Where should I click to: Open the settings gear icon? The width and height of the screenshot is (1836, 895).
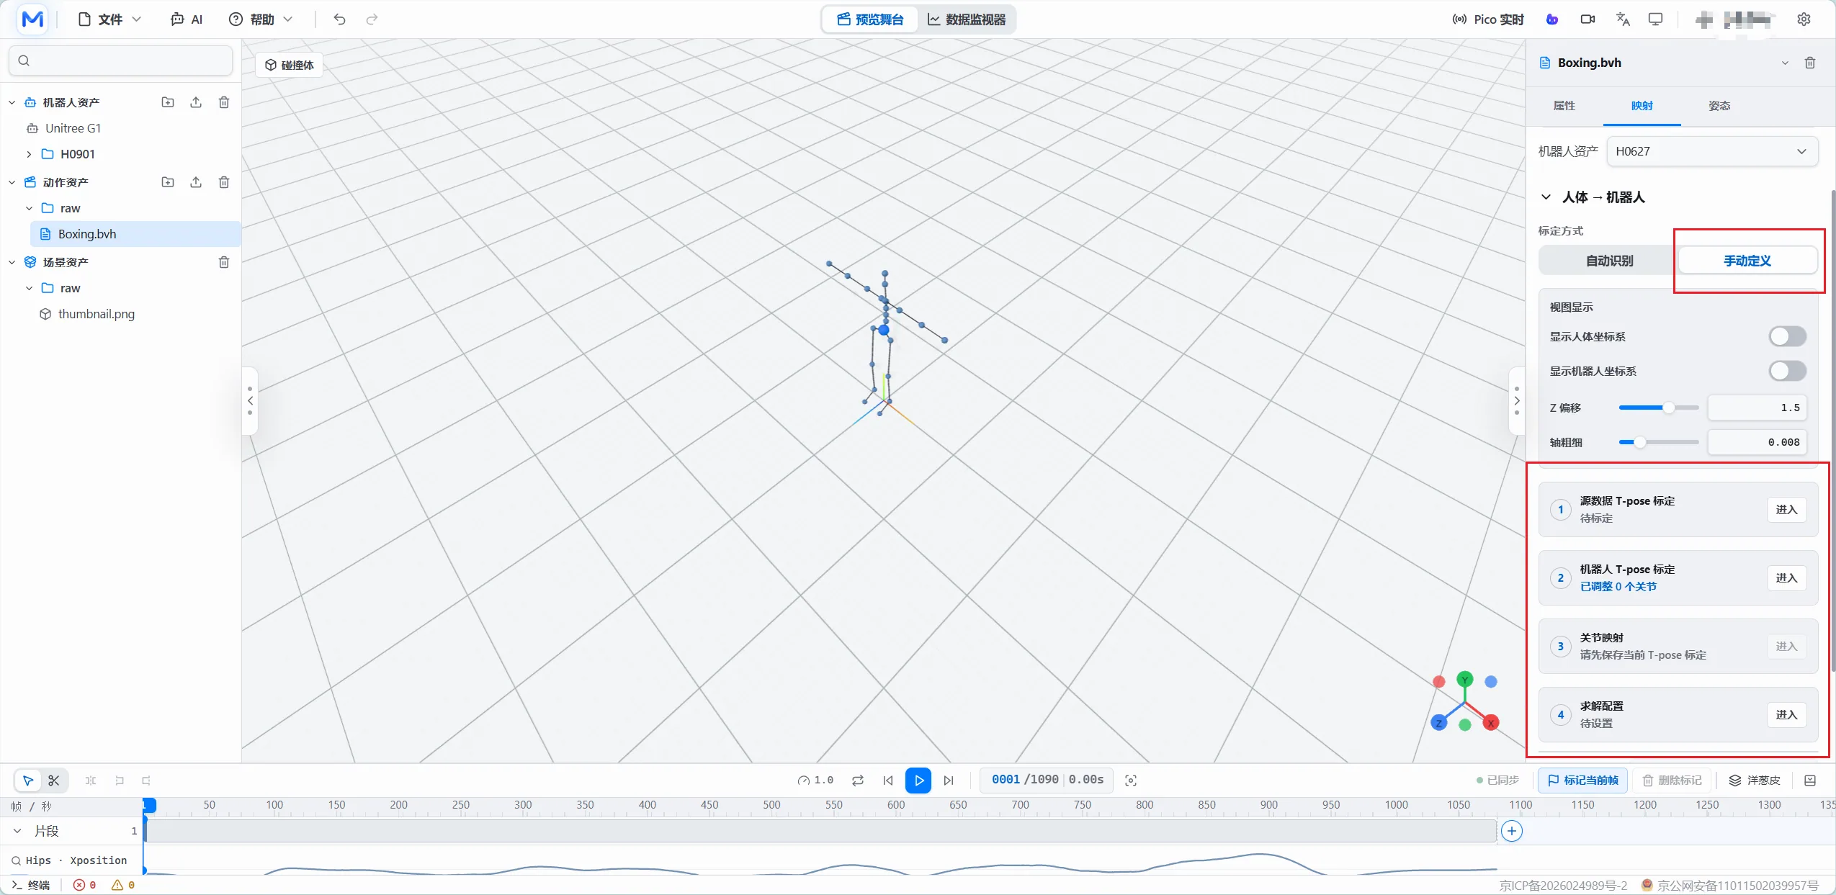1804,19
